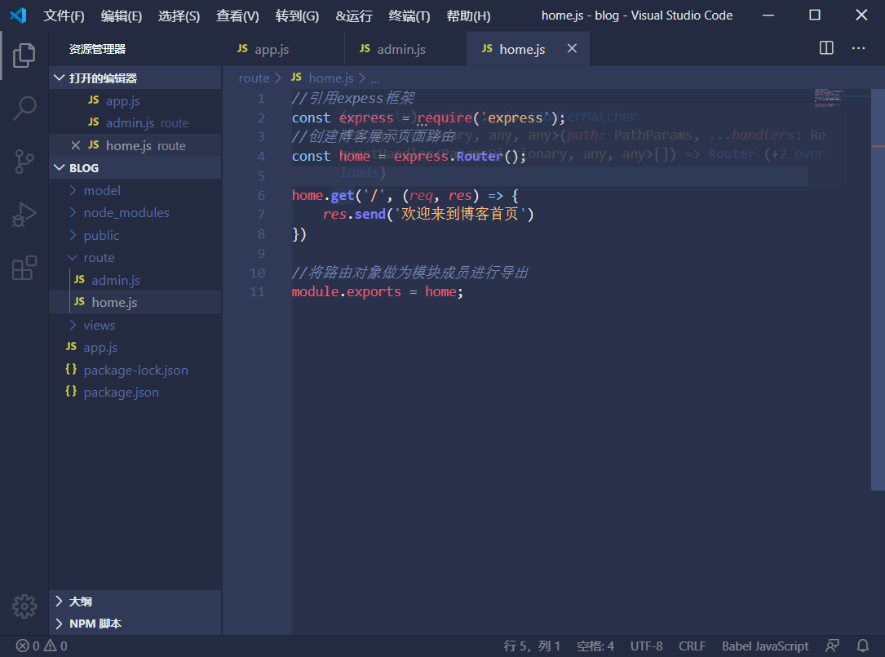Click the split editor icon

pos(826,48)
